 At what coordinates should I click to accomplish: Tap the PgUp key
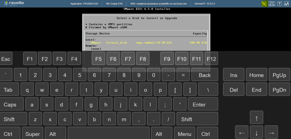279,74
